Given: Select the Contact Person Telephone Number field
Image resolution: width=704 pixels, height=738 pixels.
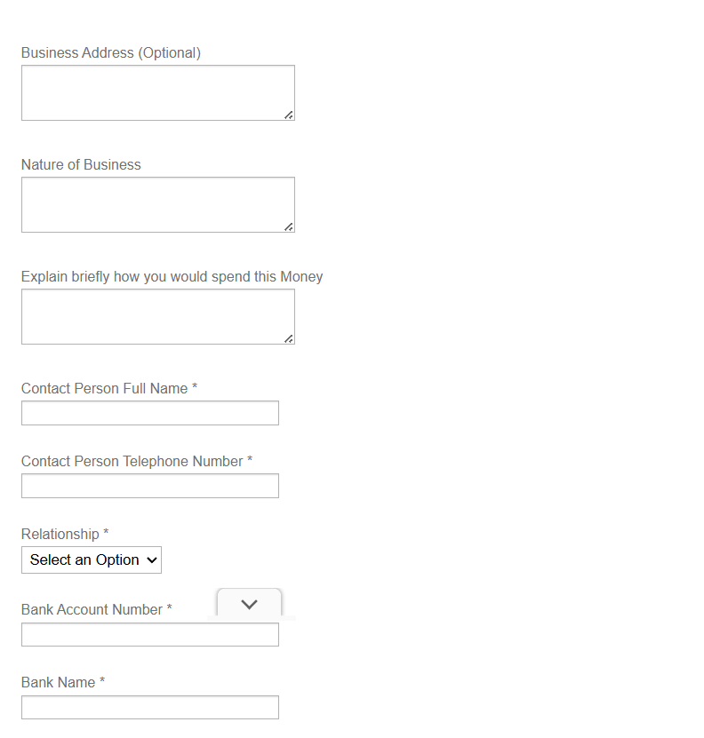Looking at the screenshot, I should tap(150, 486).
